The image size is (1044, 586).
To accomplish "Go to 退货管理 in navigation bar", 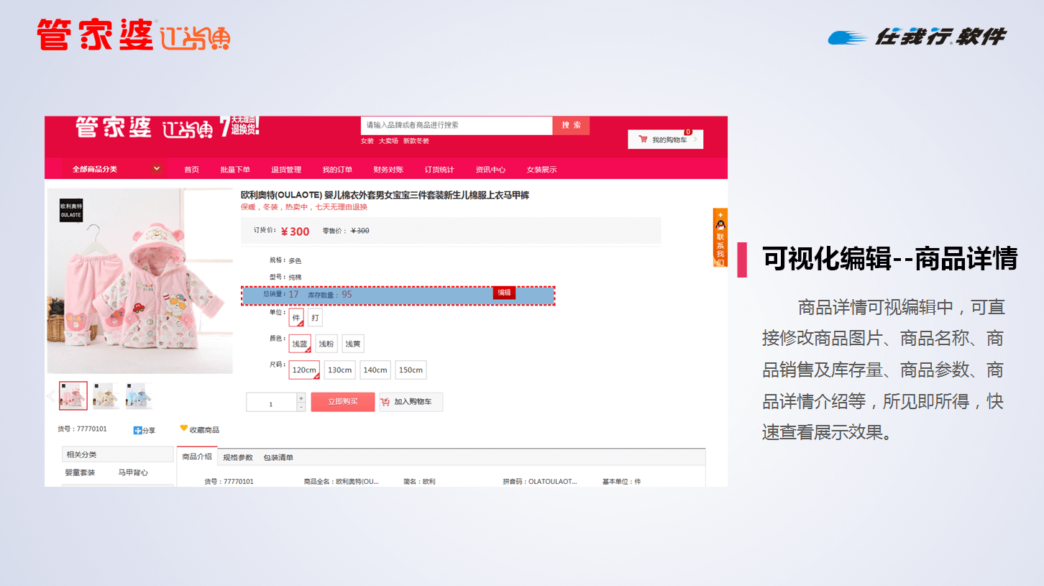I will click(x=286, y=170).
